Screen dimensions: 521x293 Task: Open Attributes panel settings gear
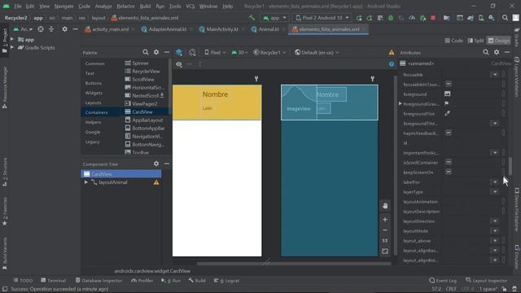point(497,52)
